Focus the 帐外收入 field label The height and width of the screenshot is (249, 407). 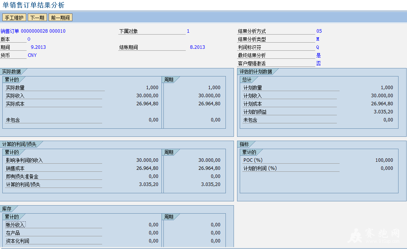click(15, 225)
